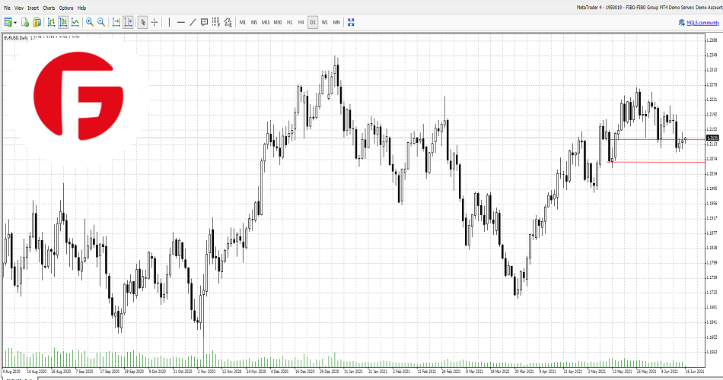This screenshot has height=380, width=723.
Task: Select the vertical line drawing tool
Action: [169, 22]
